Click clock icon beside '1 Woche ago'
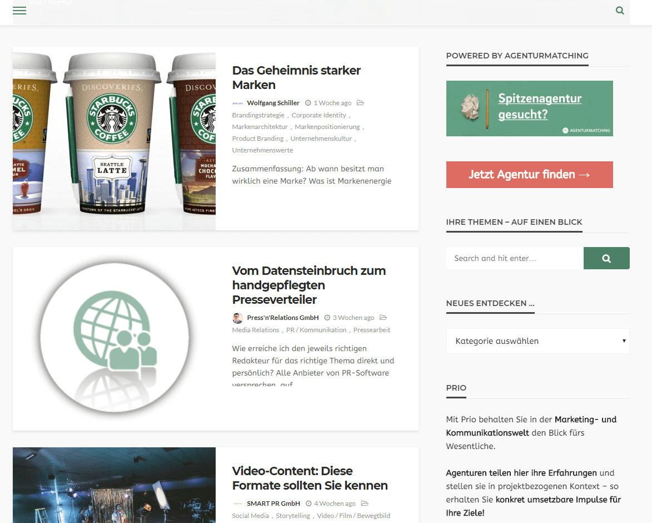The width and height of the screenshot is (652, 523). coord(308,103)
